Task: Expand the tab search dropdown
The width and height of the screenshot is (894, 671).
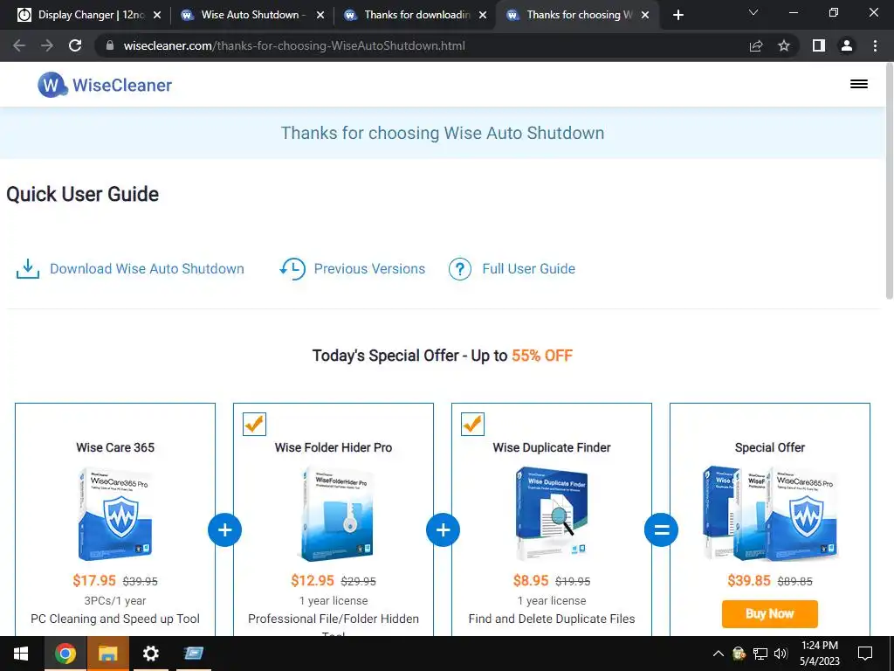Action: tap(753, 12)
